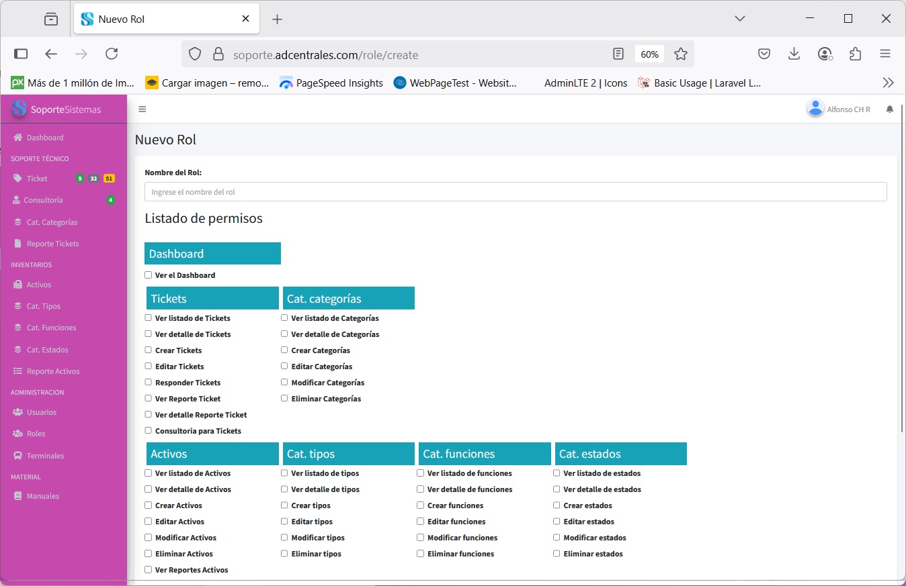The width and height of the screenshot is (906, 586).
Task: Open the PageSpeed Insights bookmark
Action: point(331,83)
